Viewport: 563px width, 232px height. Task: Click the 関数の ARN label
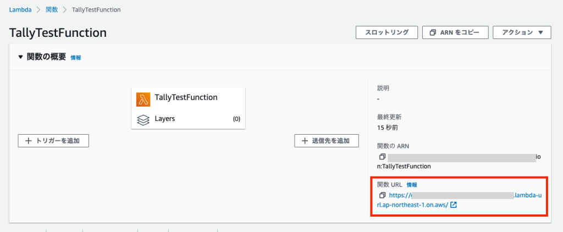393,146
